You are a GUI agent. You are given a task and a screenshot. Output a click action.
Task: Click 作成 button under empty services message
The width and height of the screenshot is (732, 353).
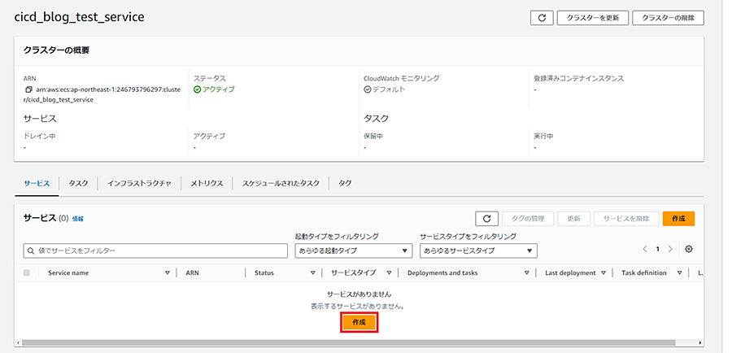coord(359,323)
